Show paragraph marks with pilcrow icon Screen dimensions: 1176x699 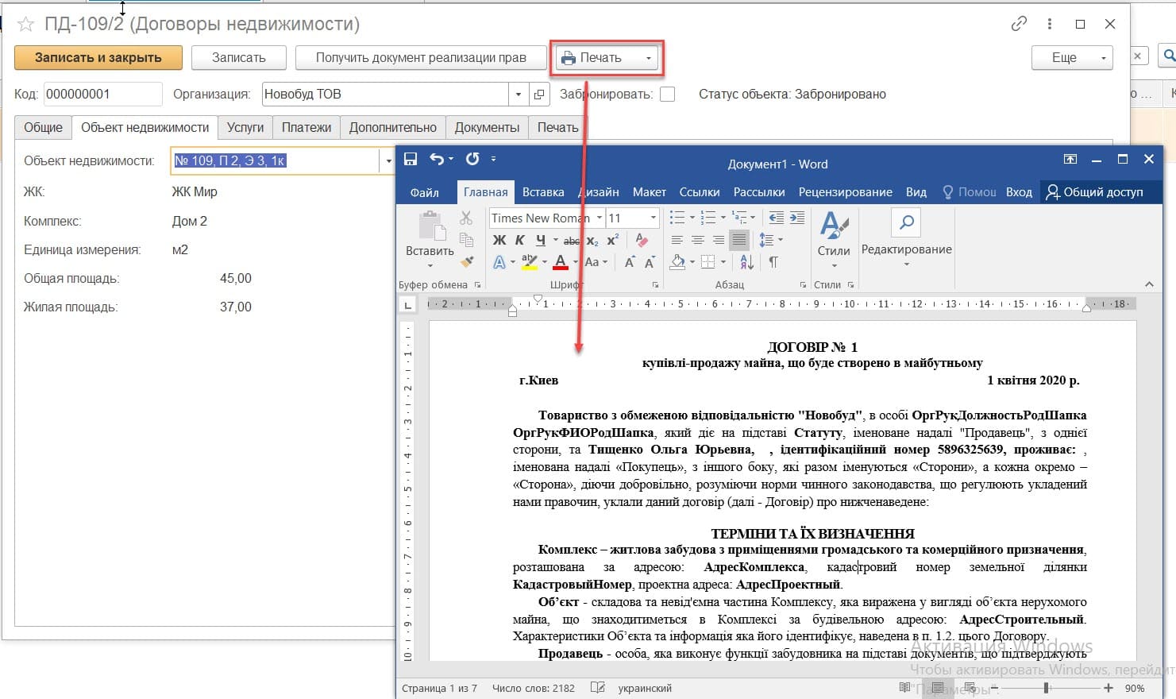click(773, 261)
